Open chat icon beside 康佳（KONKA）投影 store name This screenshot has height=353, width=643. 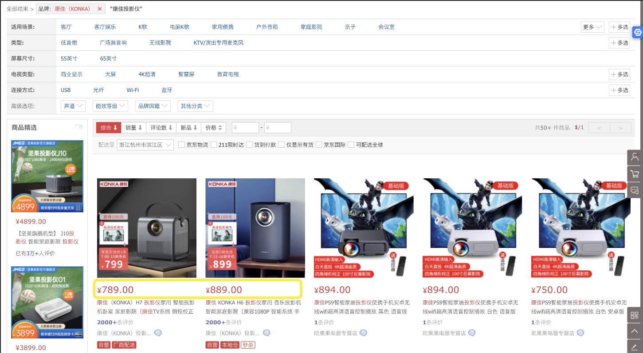[158, 333]
